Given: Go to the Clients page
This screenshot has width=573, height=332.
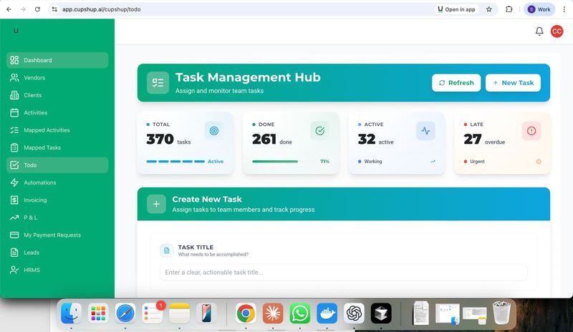Looking at the screenshot, I should pyautogui.click(x=57, y=95).
